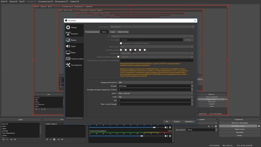This screenshot has width=261, height=147.
Task: Open the Инструменты menu
Action: click(62, 1)
